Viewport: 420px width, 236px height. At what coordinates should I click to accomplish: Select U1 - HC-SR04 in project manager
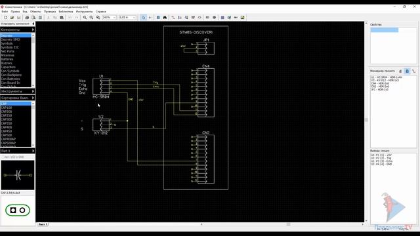[387, 77]
